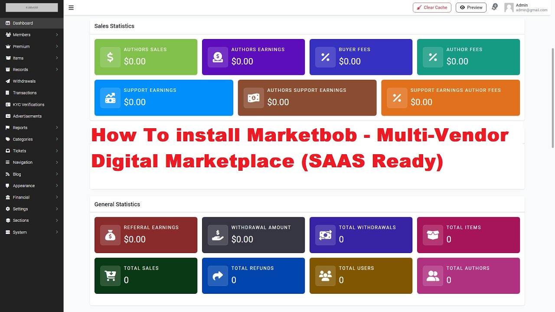
Task: Expand the Reports menu chevron
Action: [57, 128]
